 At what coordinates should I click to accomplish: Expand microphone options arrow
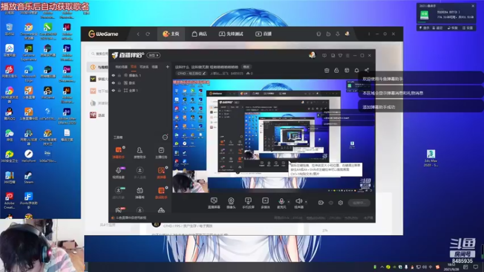(289, 202)
